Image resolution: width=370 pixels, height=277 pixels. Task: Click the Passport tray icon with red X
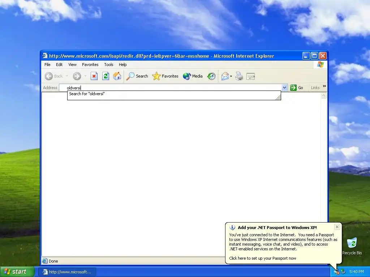336,272
